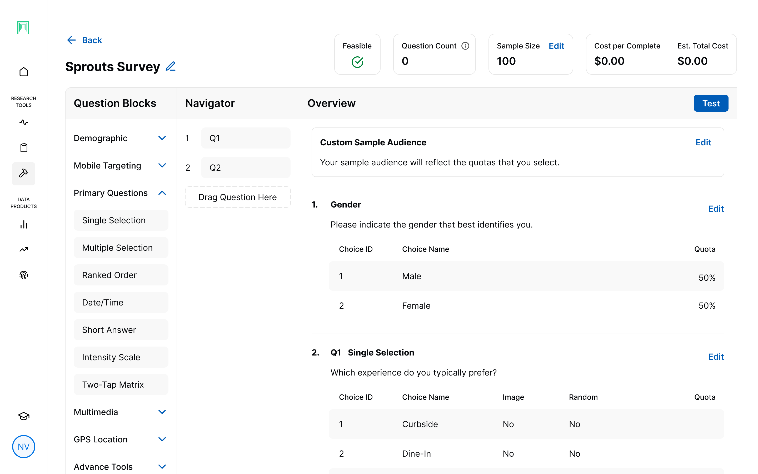
Task: Select the hammer tool icon in sidebar
Action: pos(23,173)
